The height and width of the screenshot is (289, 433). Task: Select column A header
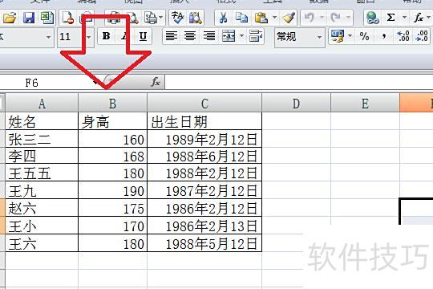pos(42,103)
